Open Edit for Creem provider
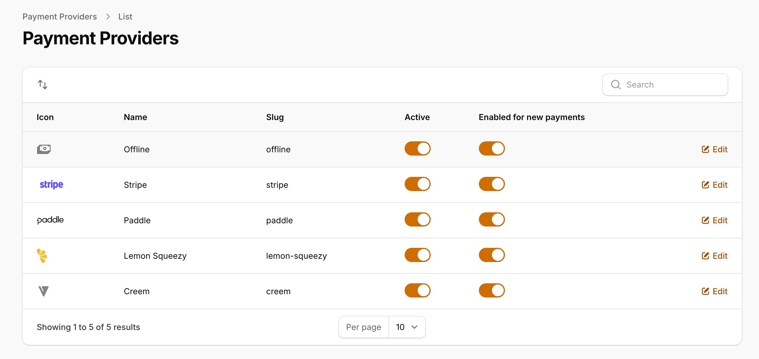Screen dimensions: 759x359 (715, 291)
